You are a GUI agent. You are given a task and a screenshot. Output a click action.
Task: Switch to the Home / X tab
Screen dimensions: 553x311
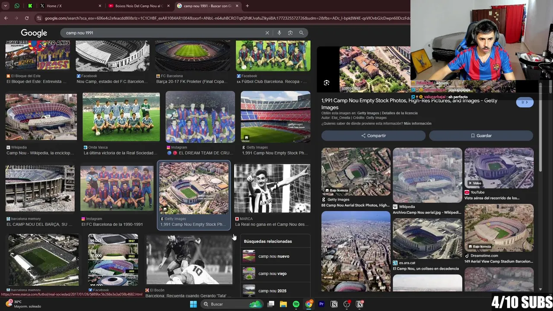(70, 6)
